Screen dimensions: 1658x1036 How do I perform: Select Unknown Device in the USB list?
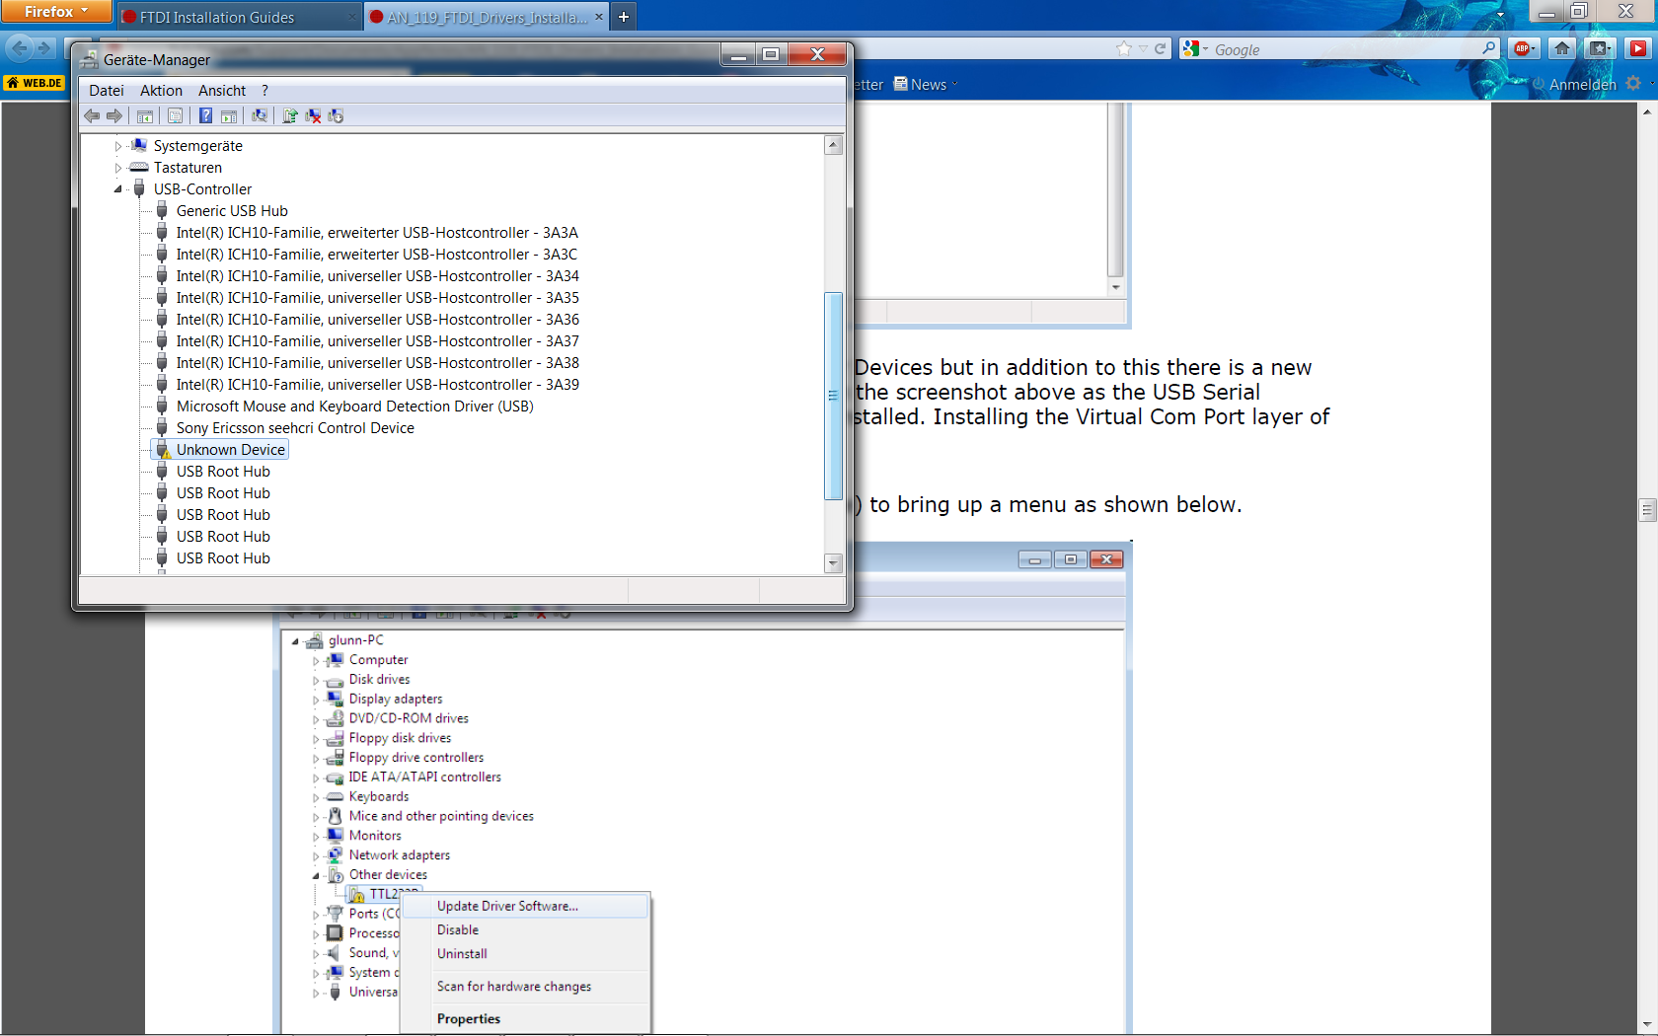pos(231,450)
